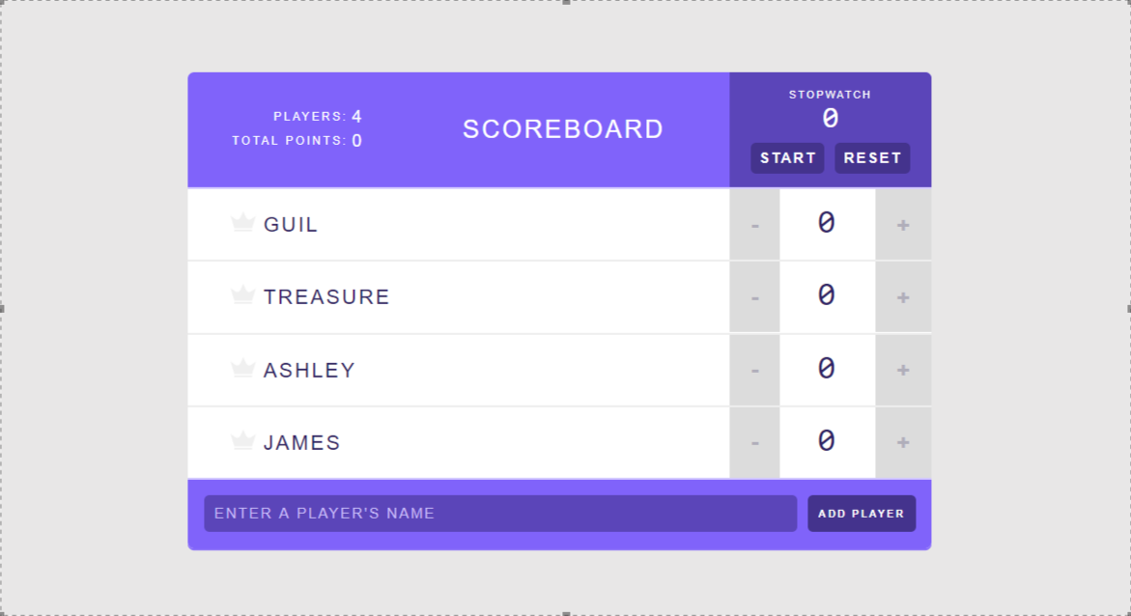Screen dimensions: 1131x616
Task: Add a point to Treasure
Action: click(x=903, y=297)
